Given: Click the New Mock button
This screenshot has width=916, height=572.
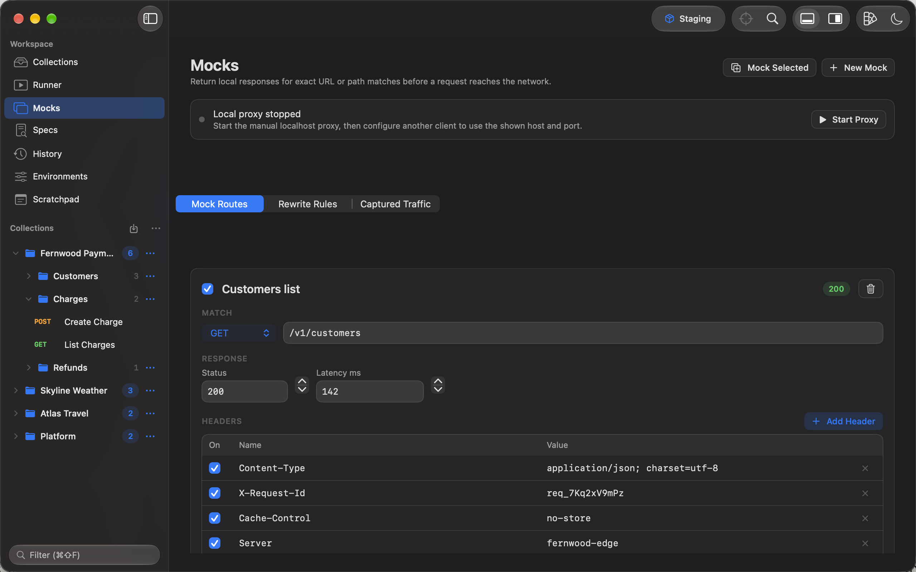Looking at the screenshot, I should click(858, 68).
